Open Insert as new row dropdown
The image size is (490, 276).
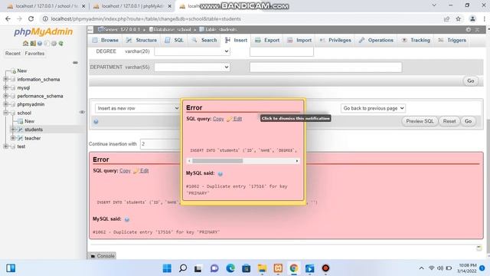click(137, 108)
